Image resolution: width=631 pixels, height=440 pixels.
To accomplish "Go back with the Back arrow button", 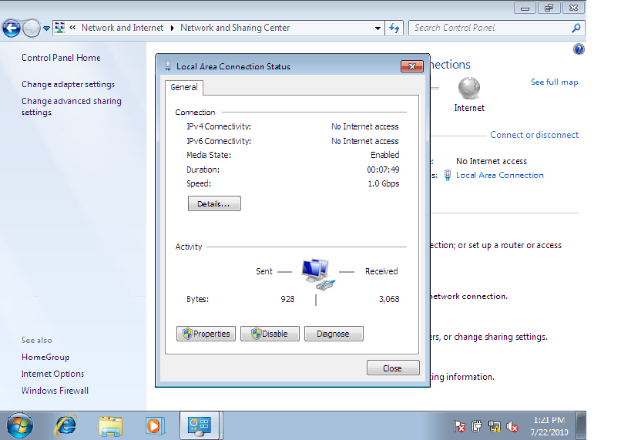I will tap(12, 29).
